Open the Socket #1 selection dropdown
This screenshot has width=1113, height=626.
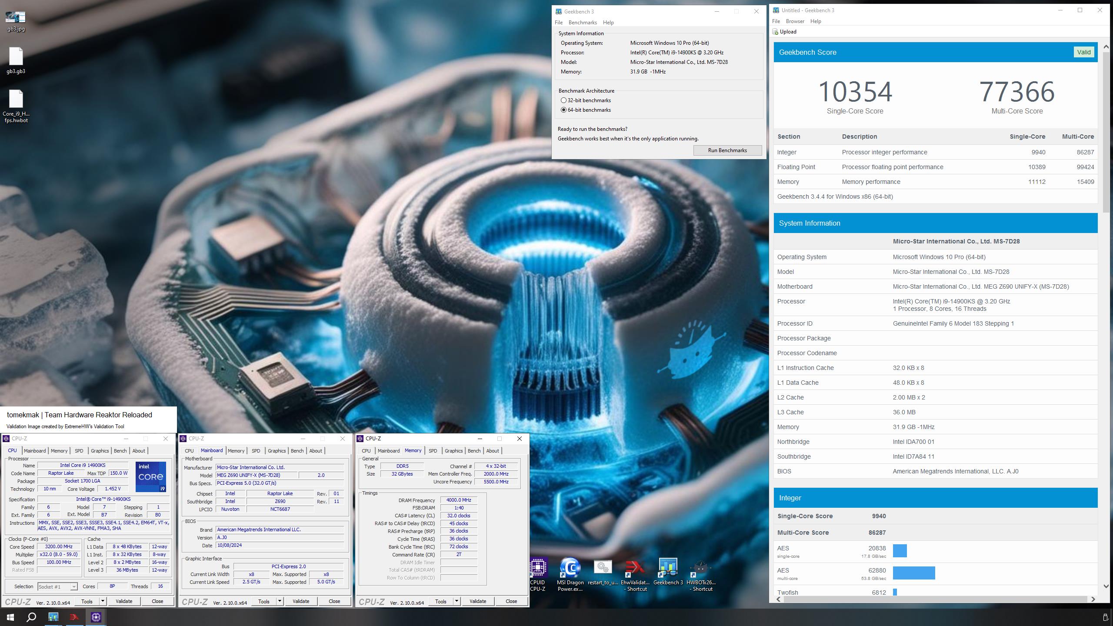tap(57, 586)
